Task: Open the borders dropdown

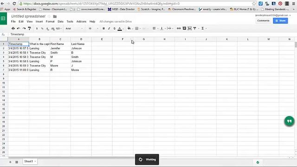Action: click(137, 28)
